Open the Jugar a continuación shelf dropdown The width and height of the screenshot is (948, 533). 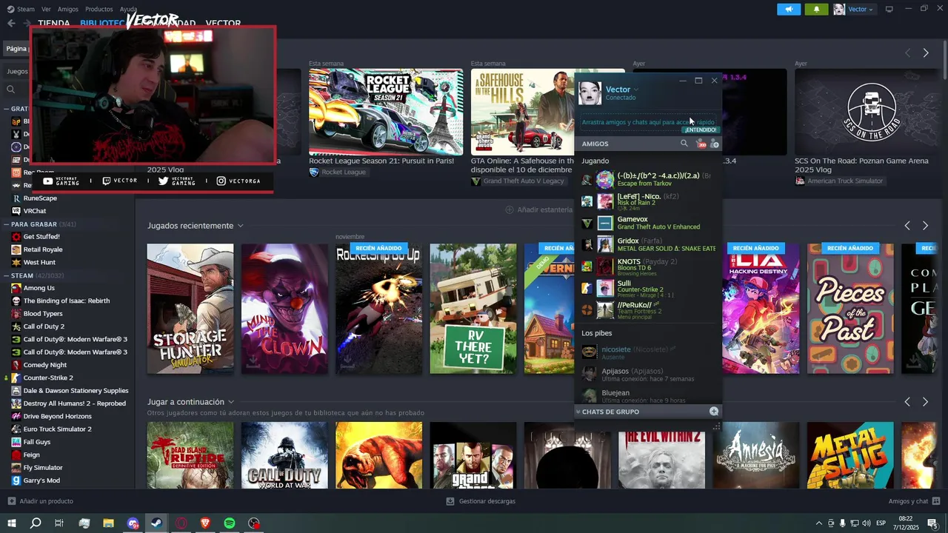[x=231, y=402]
